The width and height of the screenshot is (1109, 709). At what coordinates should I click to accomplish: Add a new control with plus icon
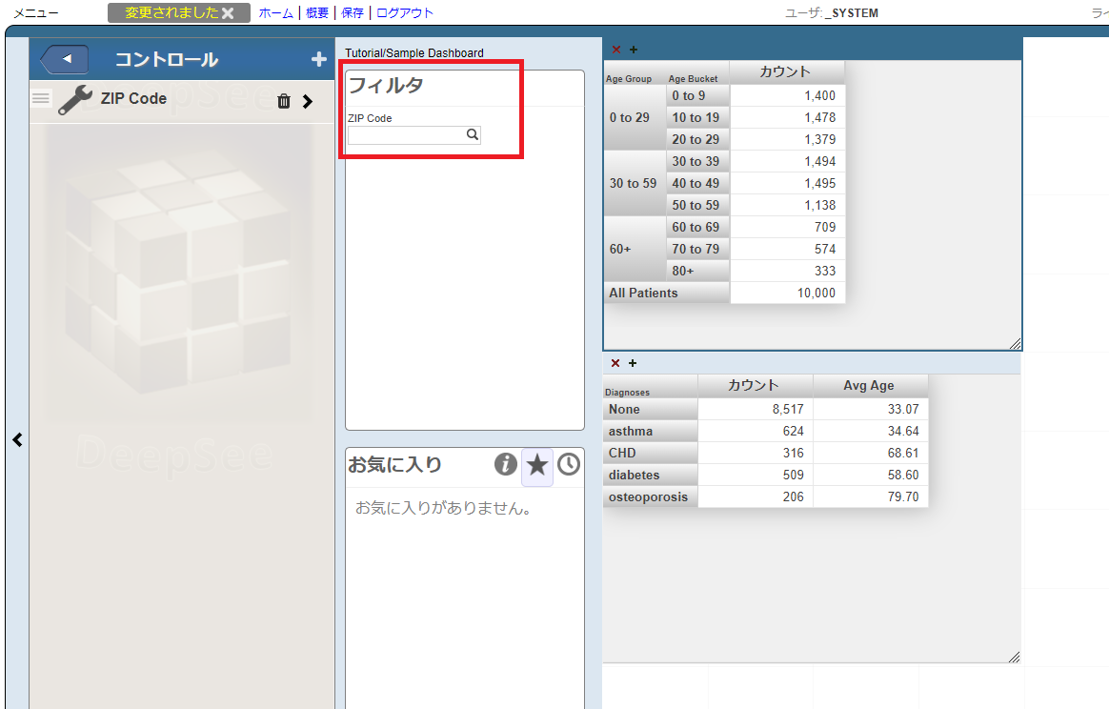click(x=318, y=60)
